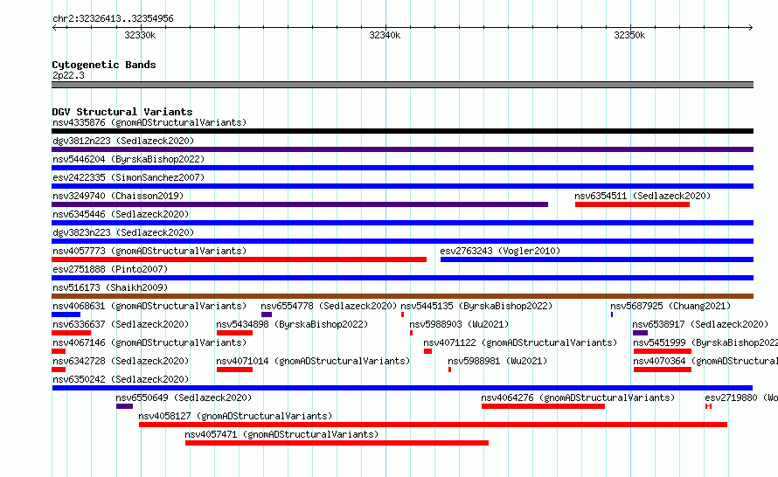778x477 pixels.
Task: Click the blue dgv3823n223 variant bar
Action: tap(402, 241)
